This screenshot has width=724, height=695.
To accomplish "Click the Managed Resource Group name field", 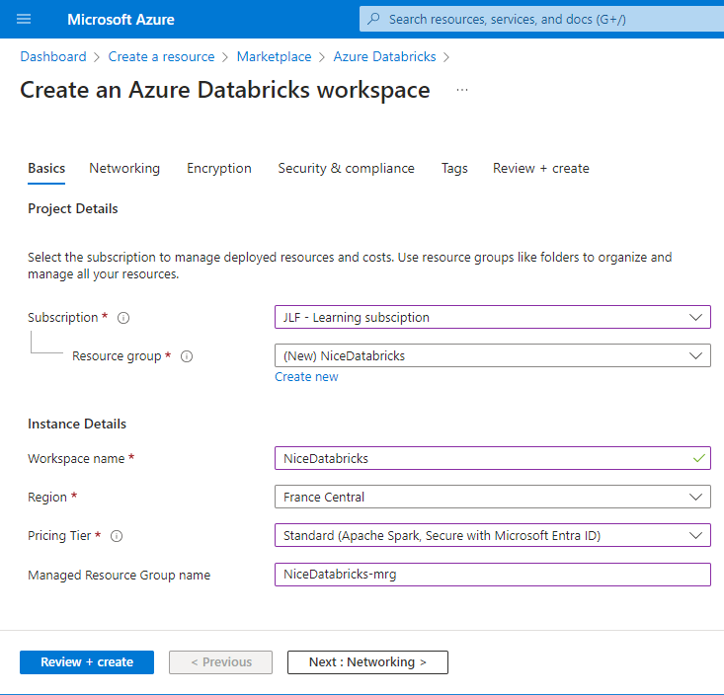I will tap(493, 575).
